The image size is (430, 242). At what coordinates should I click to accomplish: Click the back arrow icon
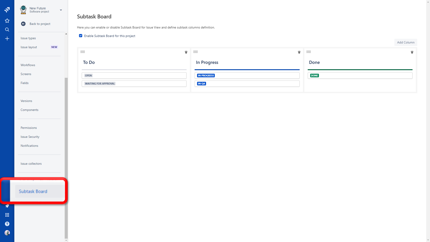pyautogui.click(x=23, y=24)
